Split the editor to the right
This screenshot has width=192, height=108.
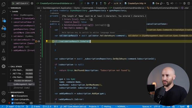coord(189,3)
